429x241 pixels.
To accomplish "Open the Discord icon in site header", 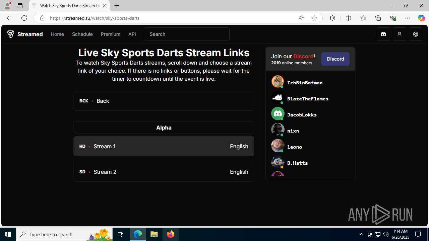I will coord(383,34).
